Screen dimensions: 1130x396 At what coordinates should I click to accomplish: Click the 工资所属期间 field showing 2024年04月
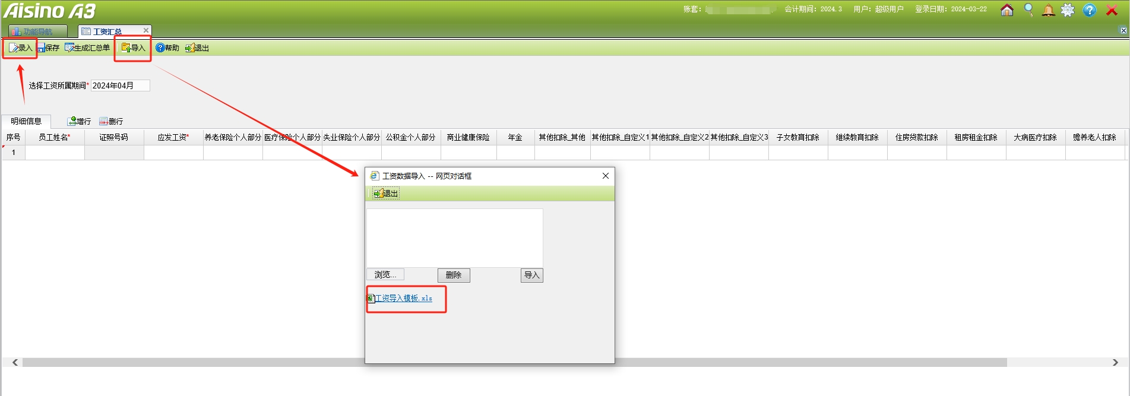[x=120, y=85]
